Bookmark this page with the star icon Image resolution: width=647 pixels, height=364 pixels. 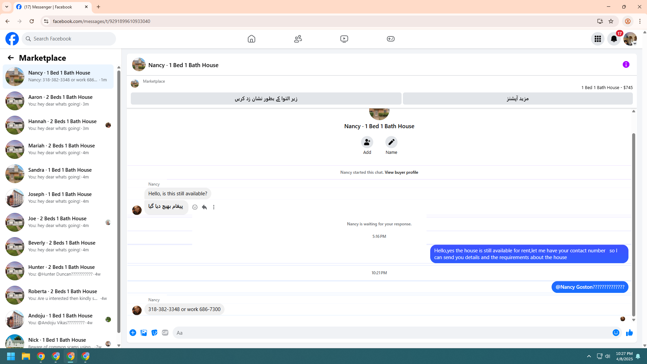coord(611,21)
